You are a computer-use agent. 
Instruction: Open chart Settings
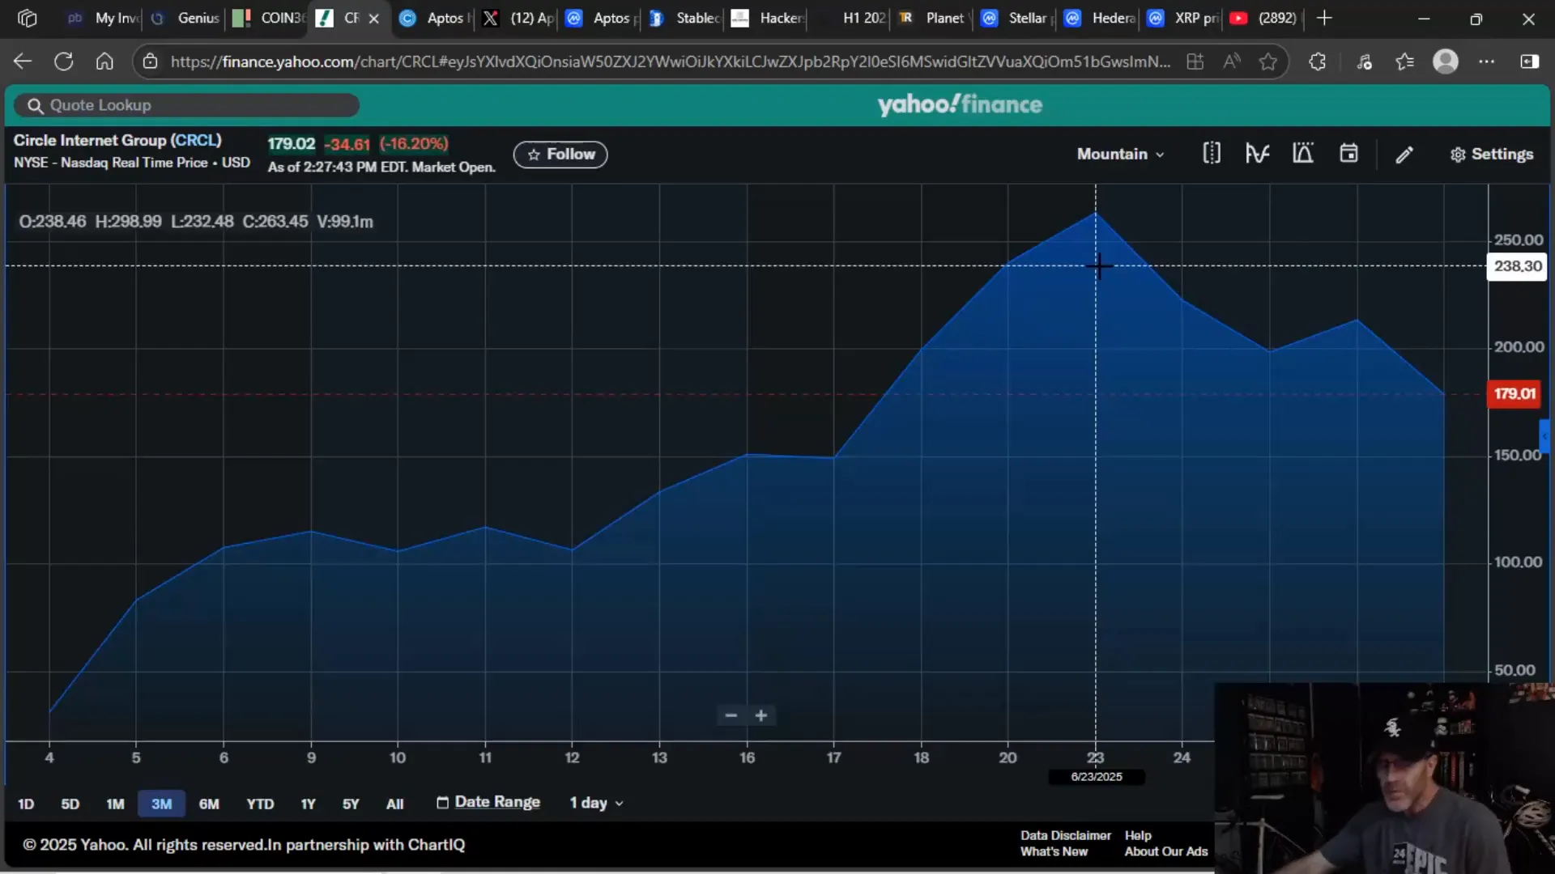pyautogui.click(x=1492, y=155)
